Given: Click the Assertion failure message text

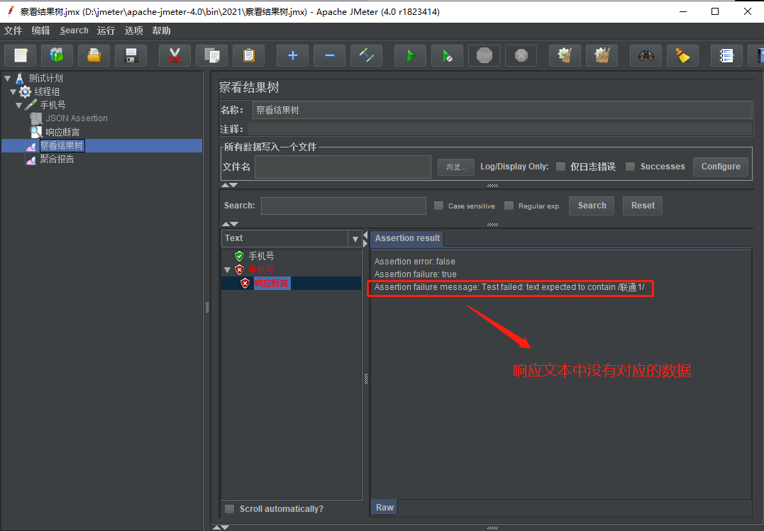Looking at the screenshot, I should point(509,287).
